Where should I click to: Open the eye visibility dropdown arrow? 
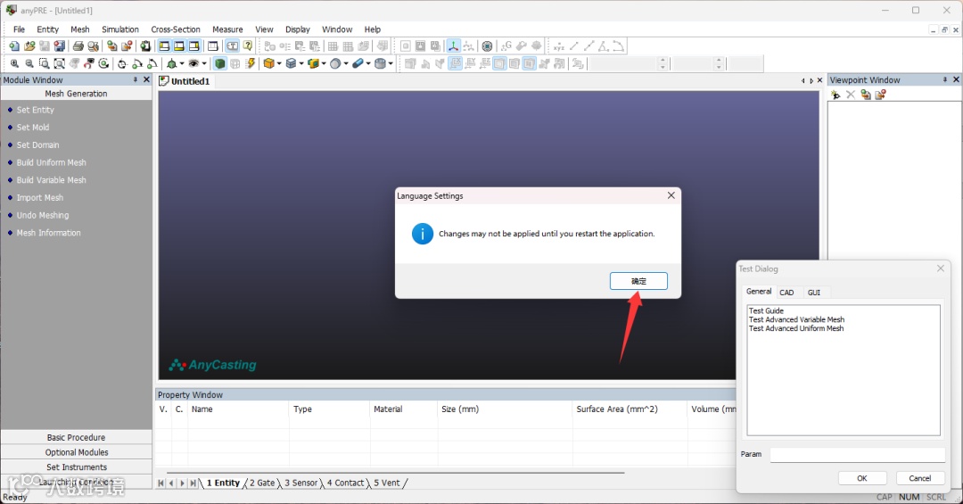204,63
